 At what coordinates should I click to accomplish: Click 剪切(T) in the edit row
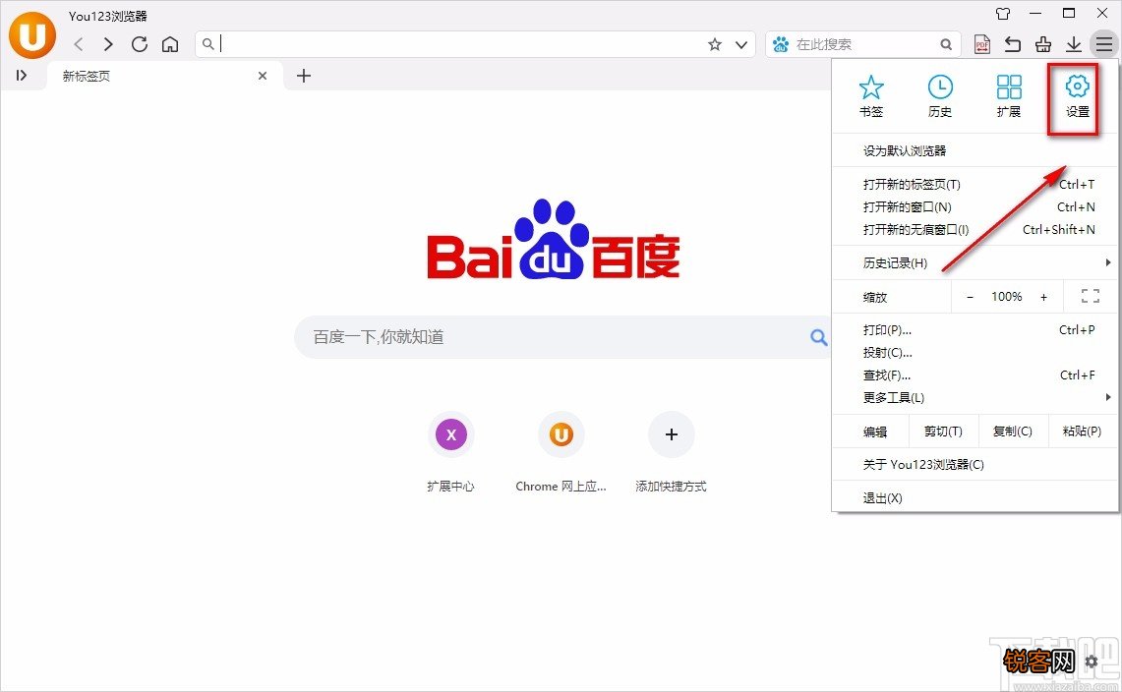tap(942, 432)
